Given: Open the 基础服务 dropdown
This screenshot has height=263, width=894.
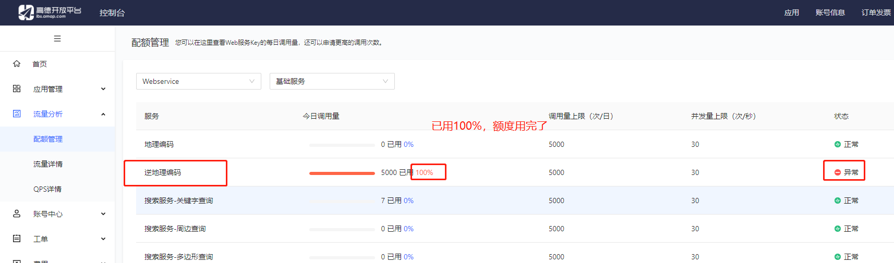Looking at the screenshot, I should click(x=332, y=81).
